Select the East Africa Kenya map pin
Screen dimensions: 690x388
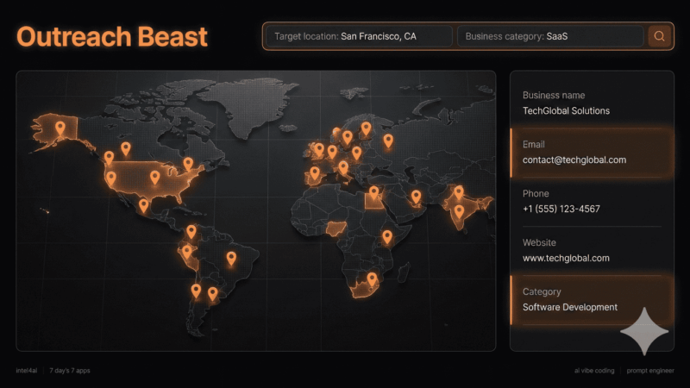click(386, 236)
